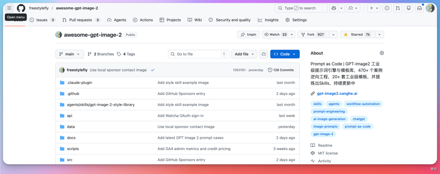Open pull requests icon in top header
This screenshot has height=174, width=440.
point(398,8)
